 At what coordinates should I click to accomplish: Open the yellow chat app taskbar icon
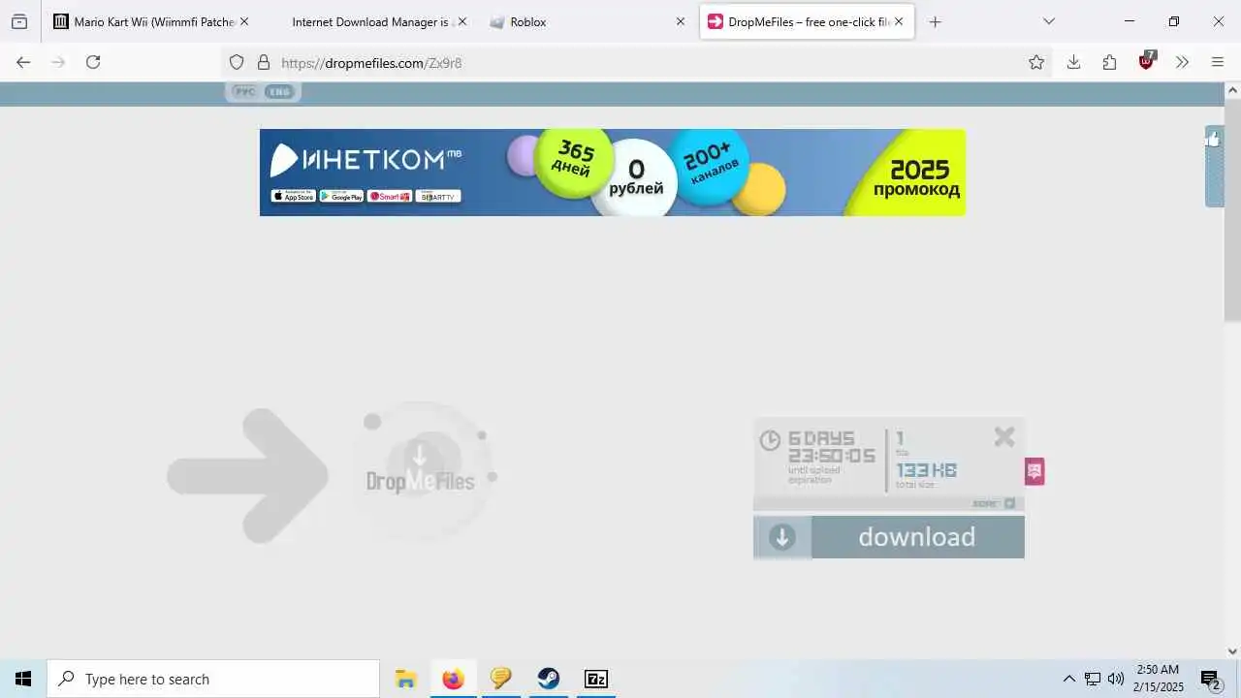tap(500, 679)
